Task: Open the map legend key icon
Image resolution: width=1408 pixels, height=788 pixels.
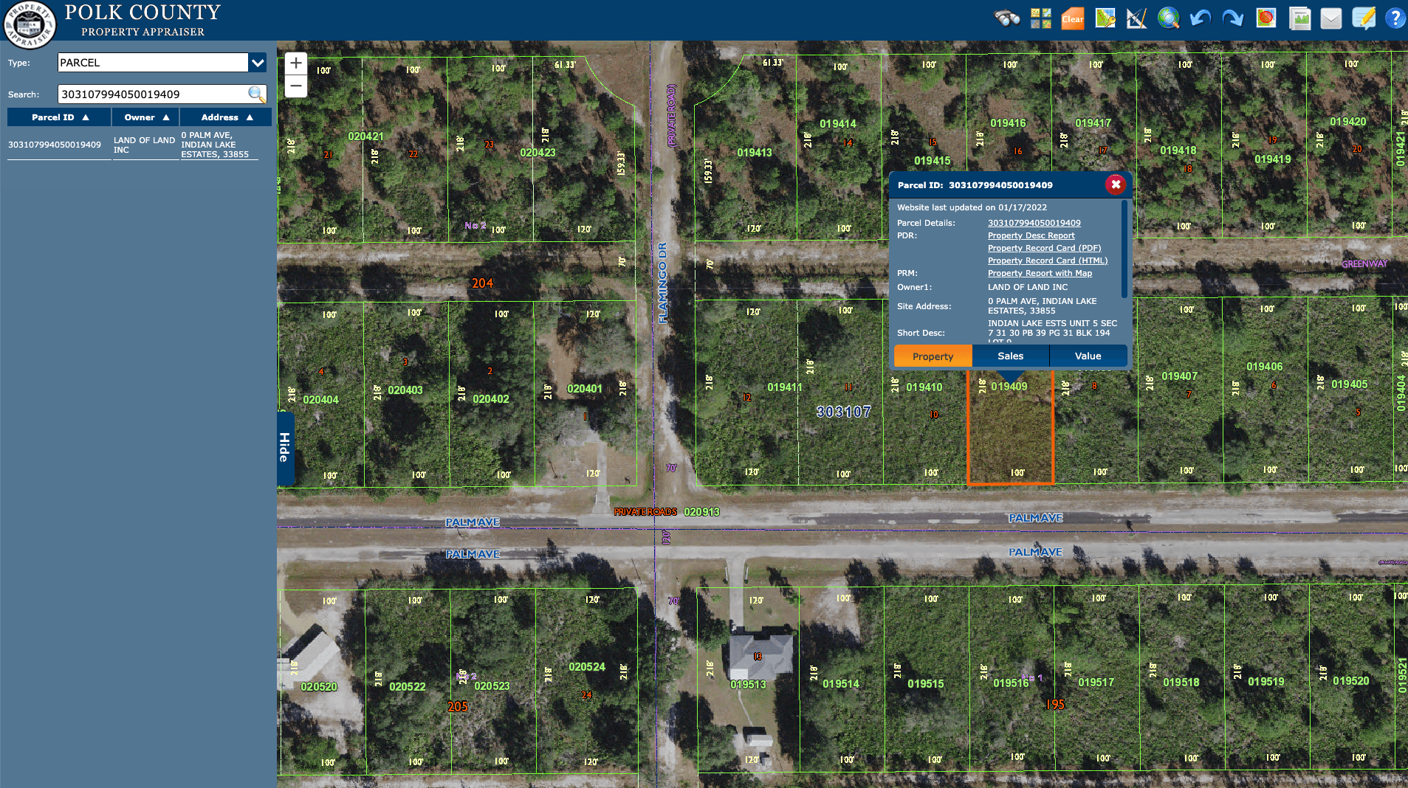Action: 1105,18
